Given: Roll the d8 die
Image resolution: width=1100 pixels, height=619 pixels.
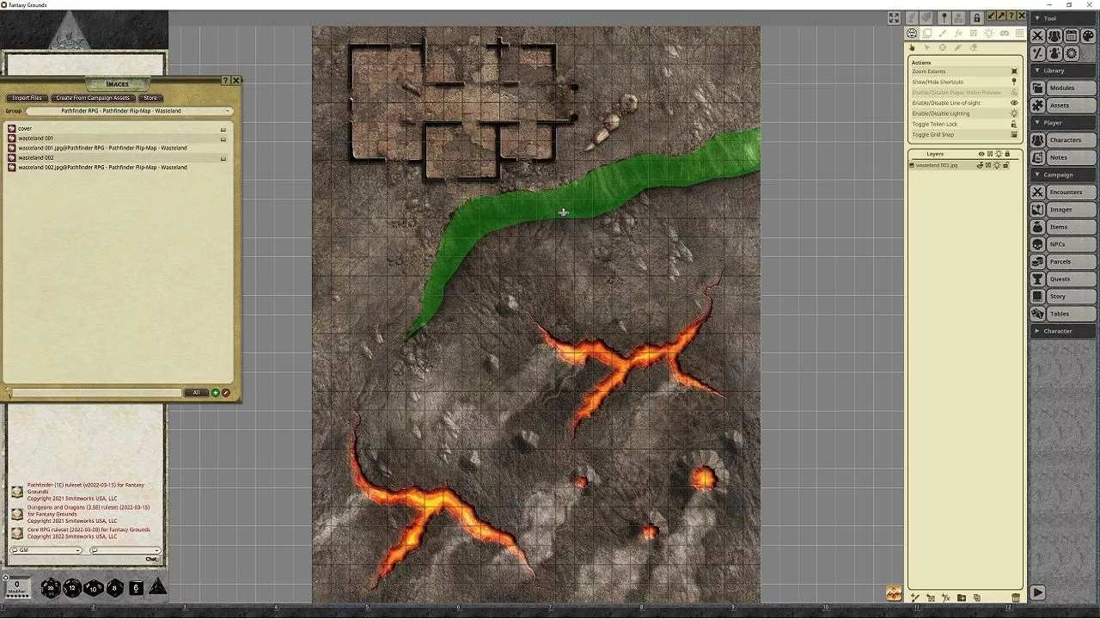Looking at the screenshot, I should coord(115,588).
